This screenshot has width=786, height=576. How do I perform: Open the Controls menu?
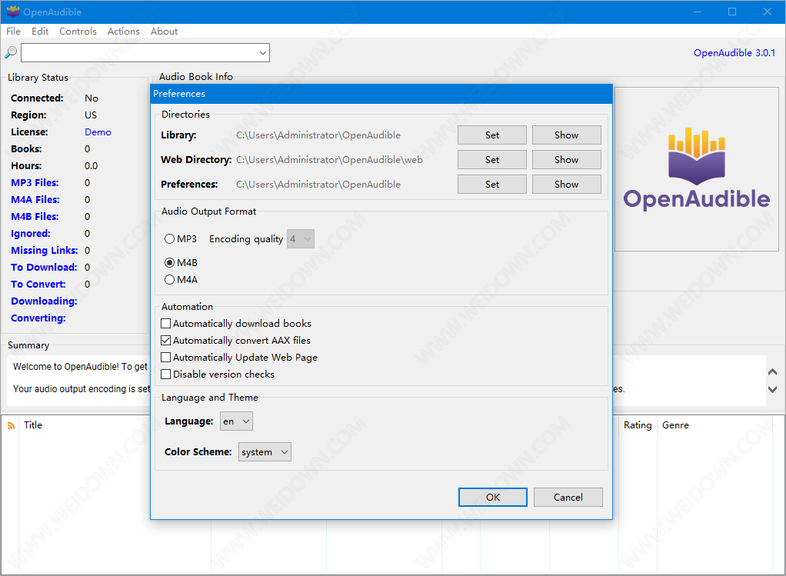[x=78, y=31]
